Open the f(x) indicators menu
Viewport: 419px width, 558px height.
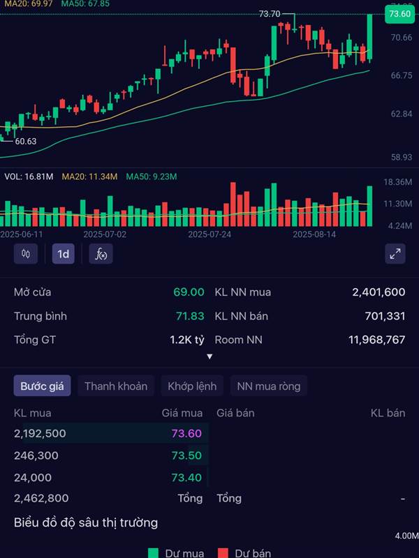[x=101, y=254]
